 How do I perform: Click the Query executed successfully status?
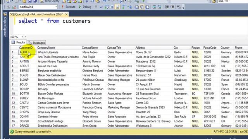(33, 132)
